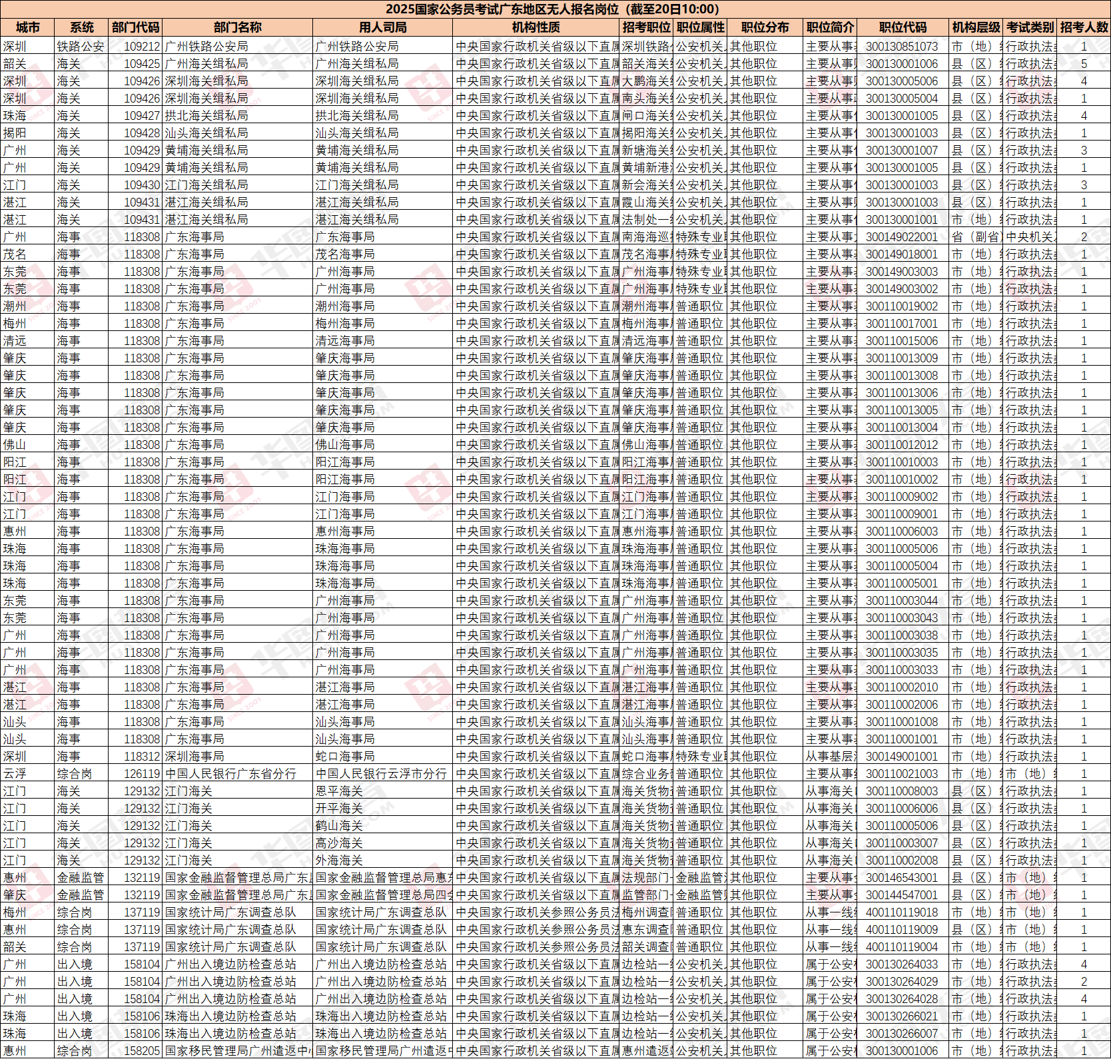
Task: Select position code 300130264033
Action: (x=902, y=964)
